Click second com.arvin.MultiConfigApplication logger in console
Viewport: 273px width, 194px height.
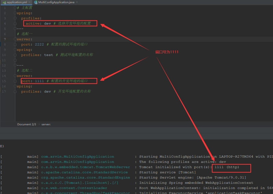pos(77,162)
